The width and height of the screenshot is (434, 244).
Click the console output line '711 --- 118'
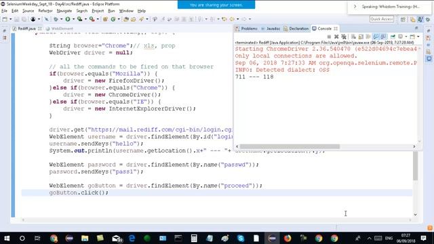254,77
